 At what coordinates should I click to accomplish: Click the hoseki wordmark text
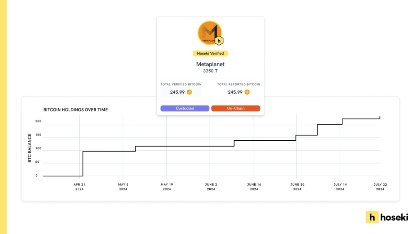394,217
